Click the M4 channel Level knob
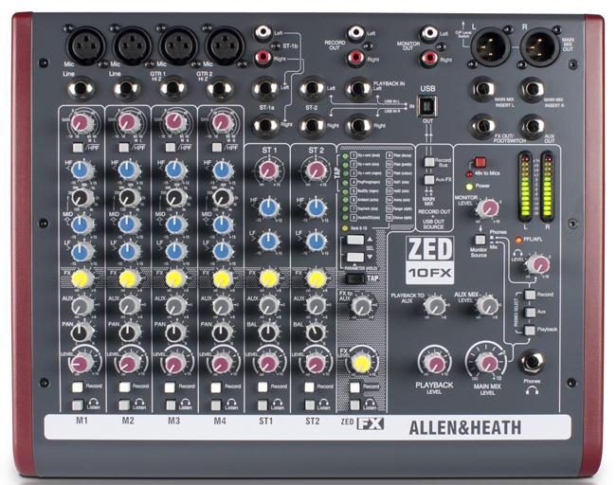This screenshot has height=485, width=616. point(222,363)
